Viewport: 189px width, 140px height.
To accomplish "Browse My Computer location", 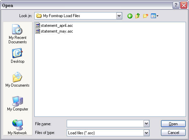I will (x=18, y=103).
